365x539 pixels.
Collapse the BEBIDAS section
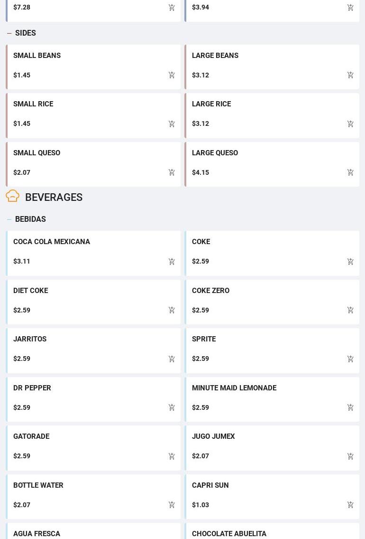[9, 219]
